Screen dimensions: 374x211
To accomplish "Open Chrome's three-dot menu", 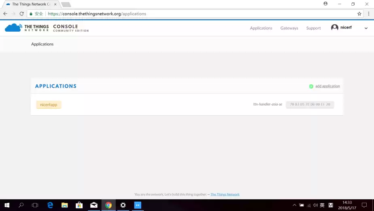I will (368, 13).
